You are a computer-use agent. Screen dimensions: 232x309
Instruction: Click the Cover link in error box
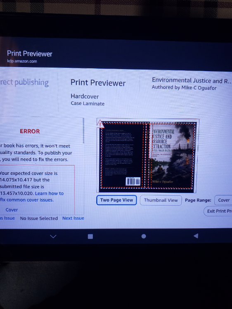click(x=12, y=210)
